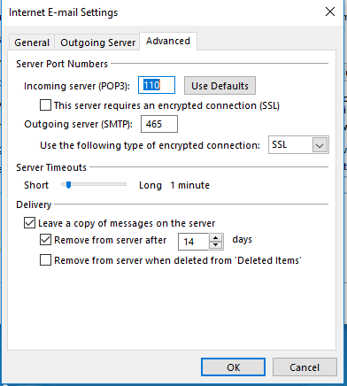347x386 pixels.
Task: Click the Incoming server (POP3) port field
Action: [157, 85]
